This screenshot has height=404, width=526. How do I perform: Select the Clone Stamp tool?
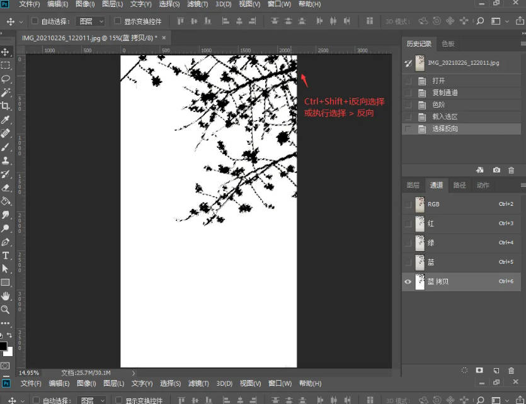(x=6, y=160)
